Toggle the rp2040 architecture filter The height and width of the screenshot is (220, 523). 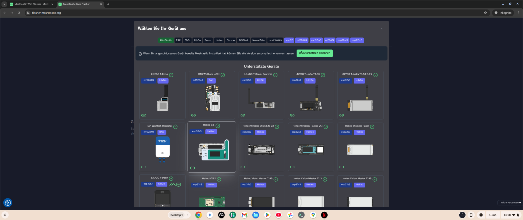[329, 40]
